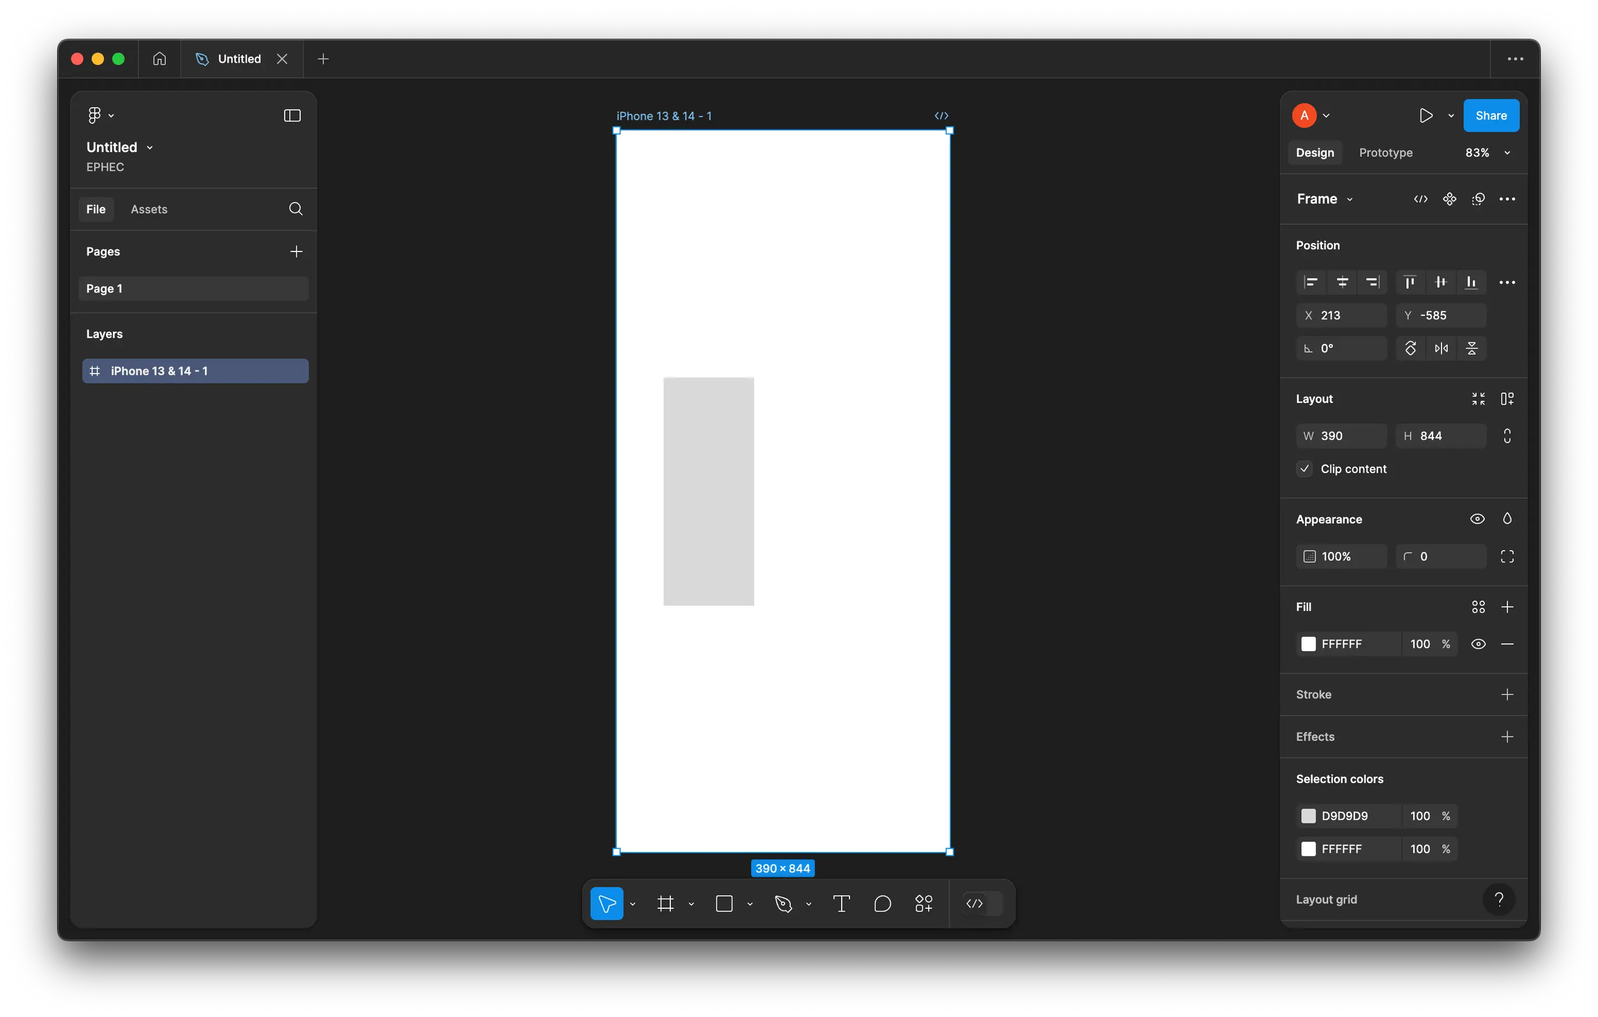The image size is (1598, 1017).
Task: Click the flip horizontal icon
Action: pyautogui.click(x=1441, y=349)
